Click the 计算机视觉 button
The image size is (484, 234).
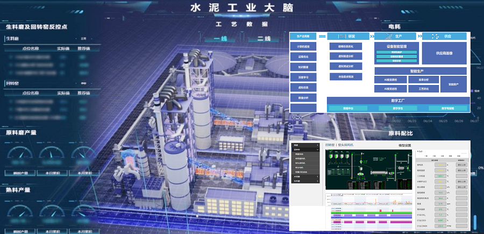[303, 46]
